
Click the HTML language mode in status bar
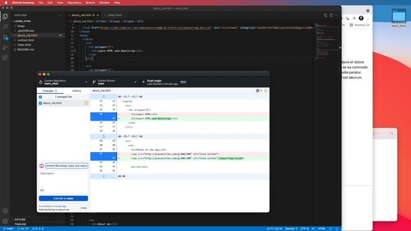pyautogui.click(x=322, y=228)
